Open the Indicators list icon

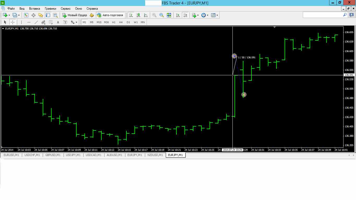tap(194, 15)
